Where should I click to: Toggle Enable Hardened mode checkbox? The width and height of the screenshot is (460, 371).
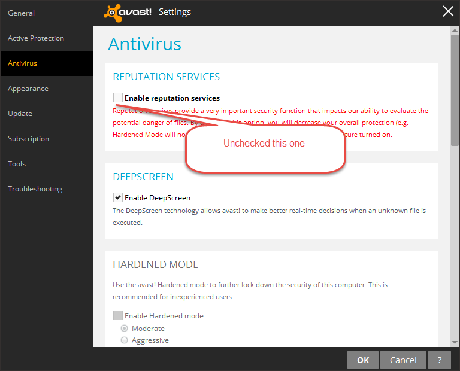pyautogui.click(x=118, y=315)
